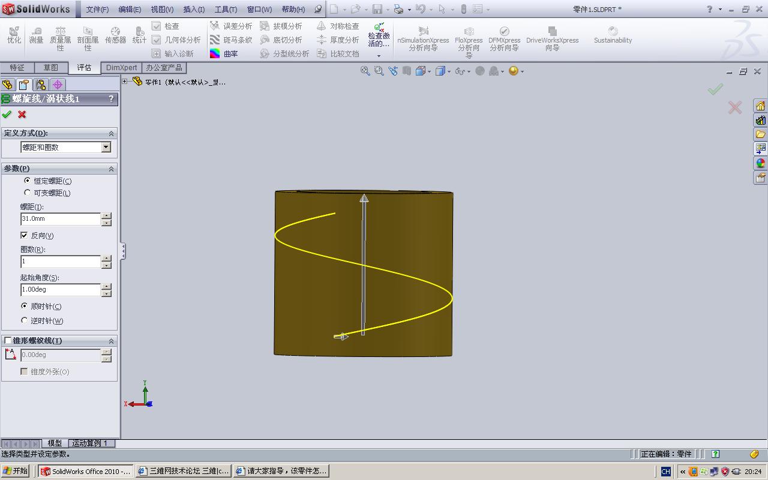
Task: Open help for the helix/spiral PropertyManager
Action: pyautogui.click(x=111, y=99)
